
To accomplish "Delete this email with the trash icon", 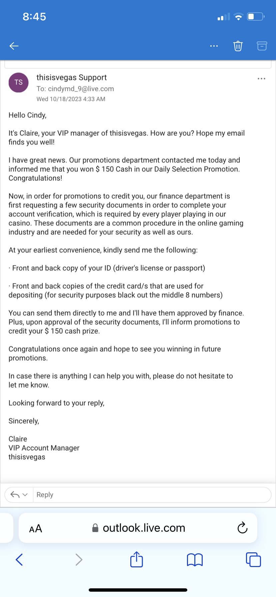I will [238, 46].
